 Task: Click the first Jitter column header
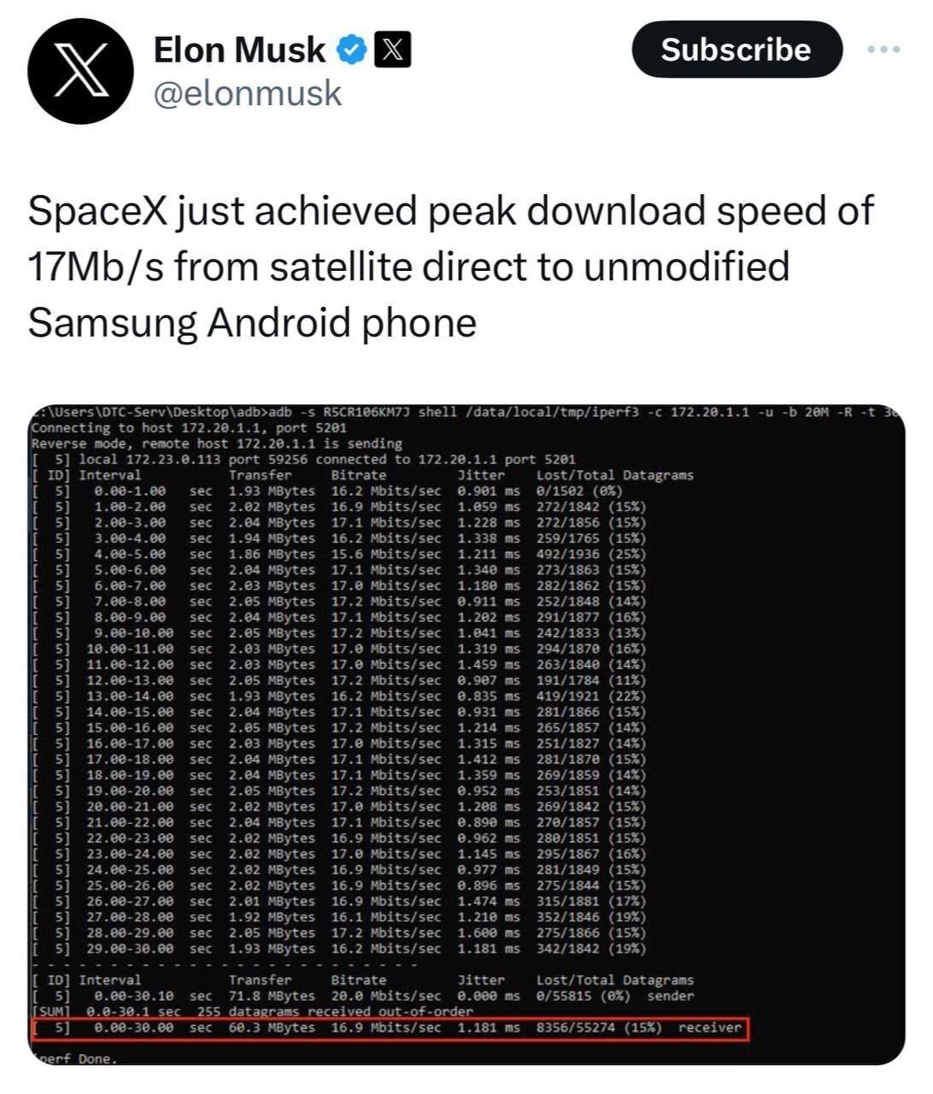click(481, 475)
